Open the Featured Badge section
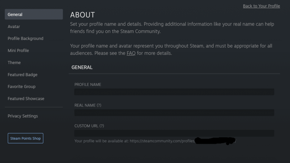The height and width of the screenshot is (163, 290). click(x=23, y=75)
